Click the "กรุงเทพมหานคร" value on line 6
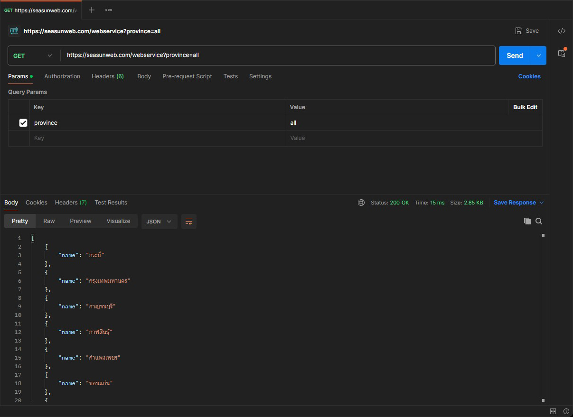The width and height of the screenshot is (573, 417). coord(108,281)
